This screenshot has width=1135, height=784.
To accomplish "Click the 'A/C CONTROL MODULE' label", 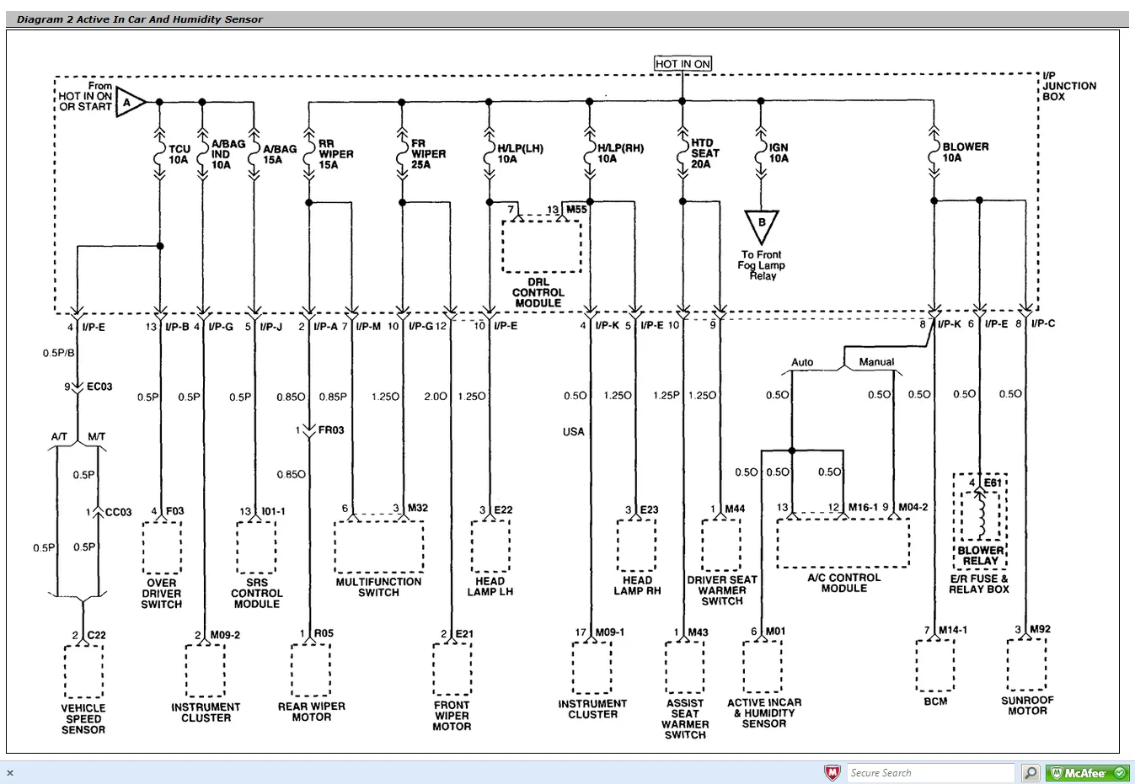I will (843, 583).
